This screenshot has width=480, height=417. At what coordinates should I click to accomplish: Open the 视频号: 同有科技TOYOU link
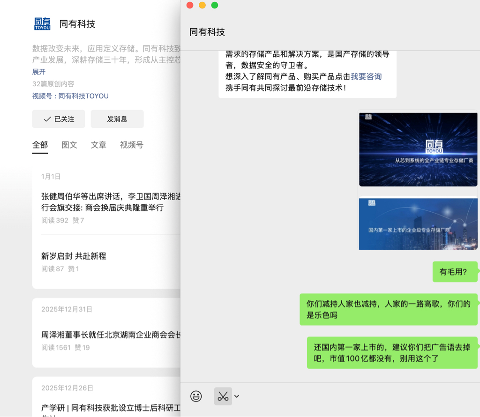(70, 96)
